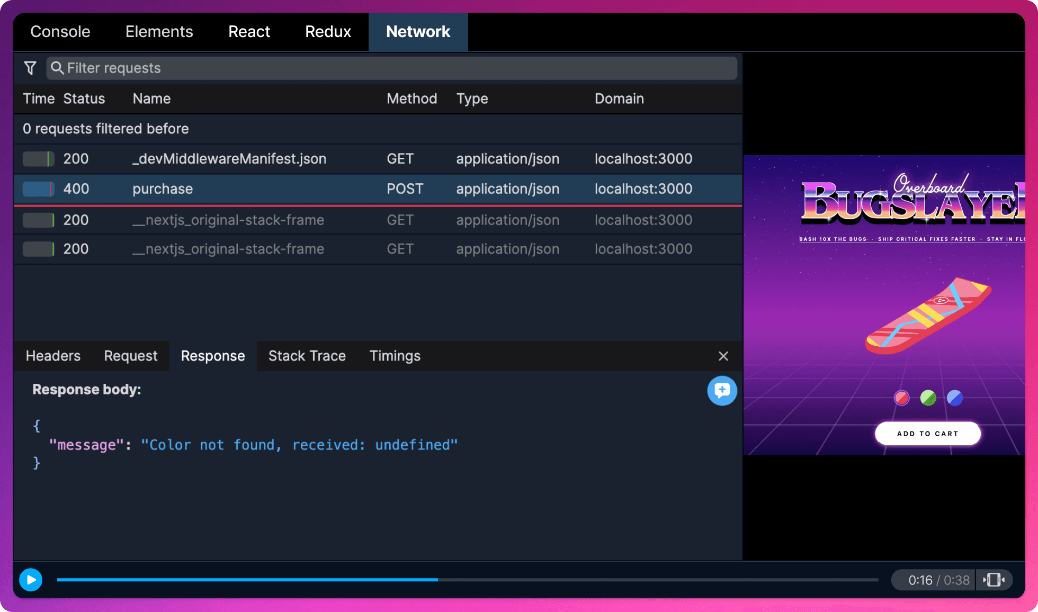Viewport: 1038px width, 612px height.
Task: Select the green hoverboard color swatch
Action: 928,398
